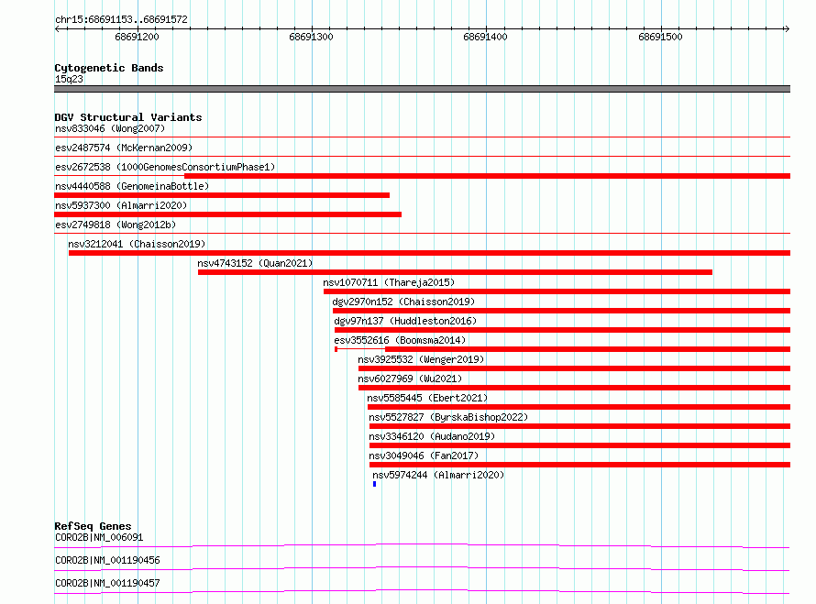The width and height of the screenshot is (816, 604).
Task: Open nsv5585445 (Ebert2021) variant label
Action: (427, 398)
